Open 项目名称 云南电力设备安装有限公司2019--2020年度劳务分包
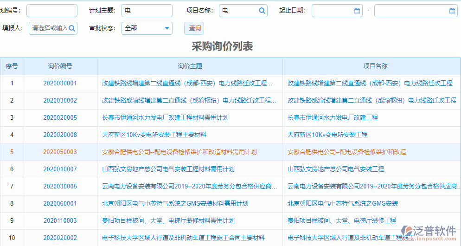Image resolution: width=461 pixels, height=246 pixels. pyautogui.click(x=374, y=186)
